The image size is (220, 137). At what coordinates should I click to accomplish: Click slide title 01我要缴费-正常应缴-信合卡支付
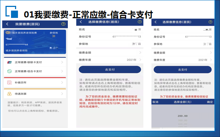[x=88, y=15]
